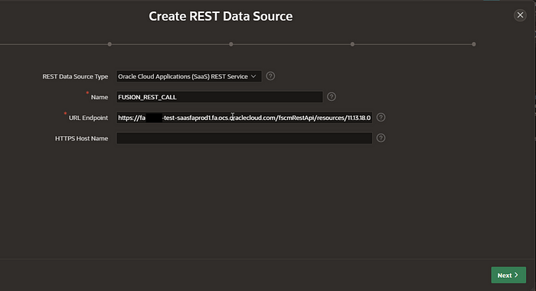Image resolution: width=536 pixels, height=291 pixels.
Task: Go to the next wizard step with Next
Action: (x=508, y=275)
